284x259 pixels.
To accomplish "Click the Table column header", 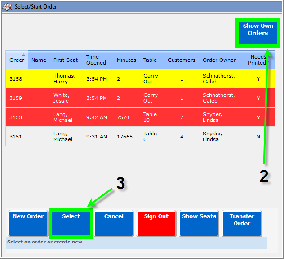I will tap(150, 60).
